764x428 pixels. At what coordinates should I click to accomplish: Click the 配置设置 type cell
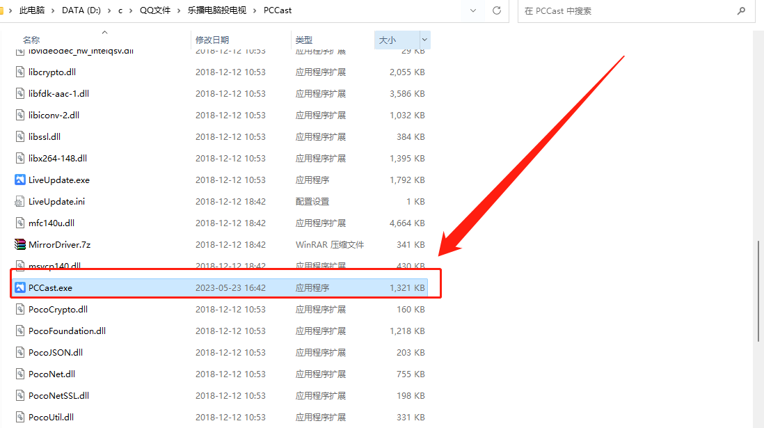tap(312, 201)
